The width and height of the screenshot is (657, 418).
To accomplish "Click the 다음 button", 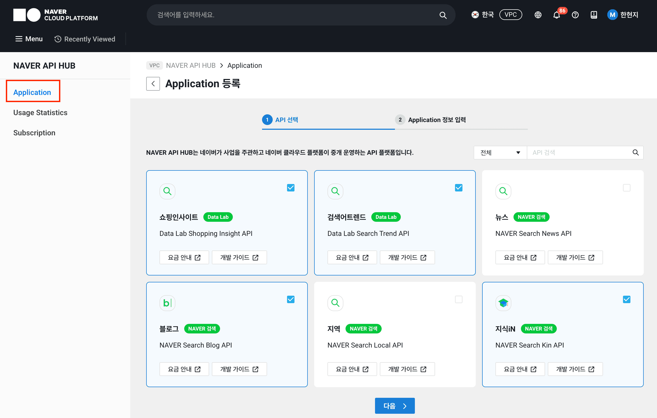I will (x=395, y=406).
